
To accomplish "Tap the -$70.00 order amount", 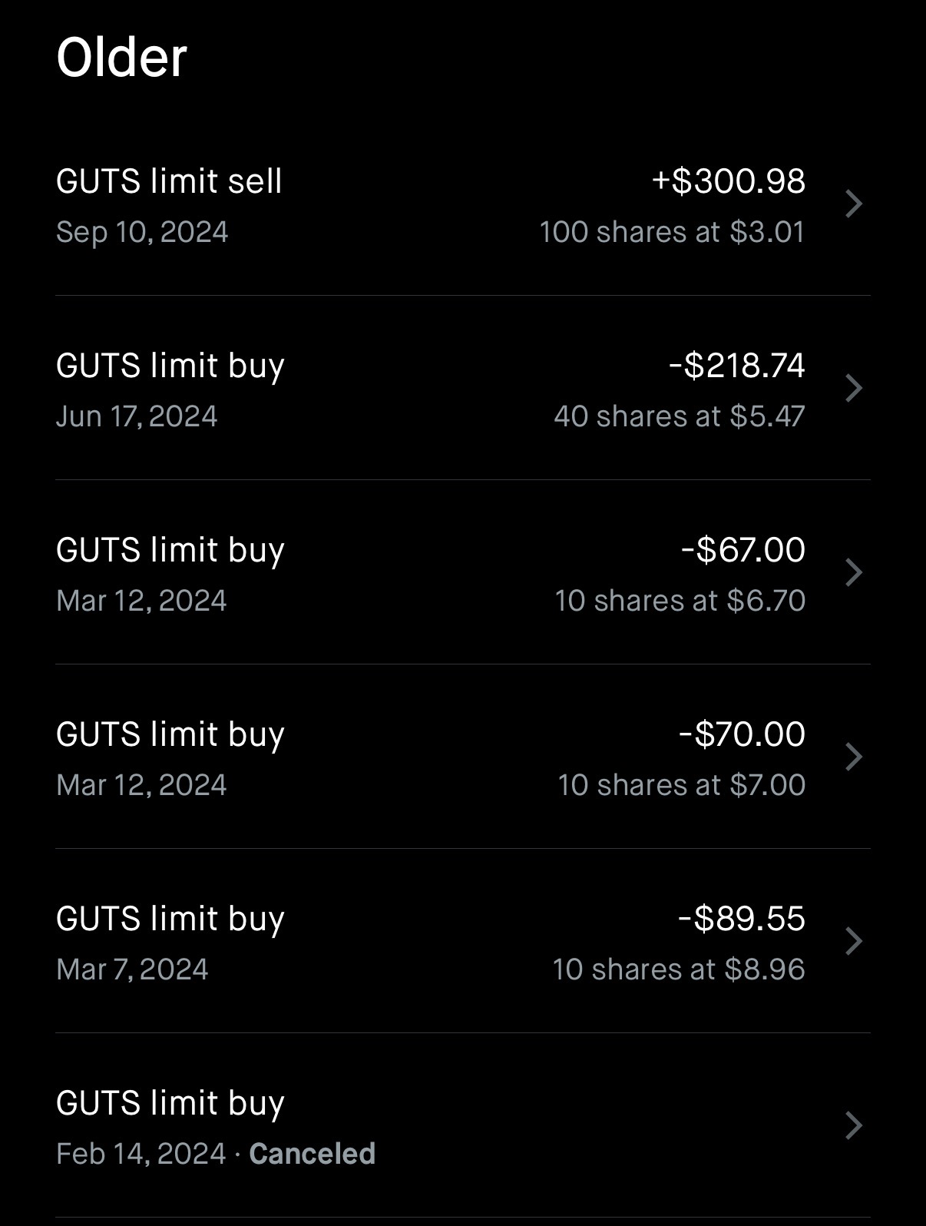I will click(742, 734).
